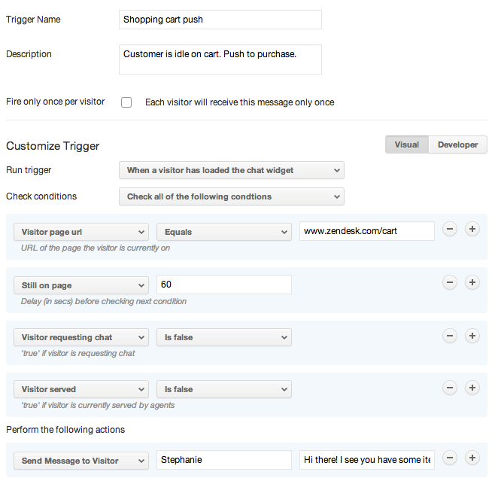Viewport: 495px width, 484px height.
Task: Delete the Send Message to Visitor action
Action: click(x=450, y=458)
